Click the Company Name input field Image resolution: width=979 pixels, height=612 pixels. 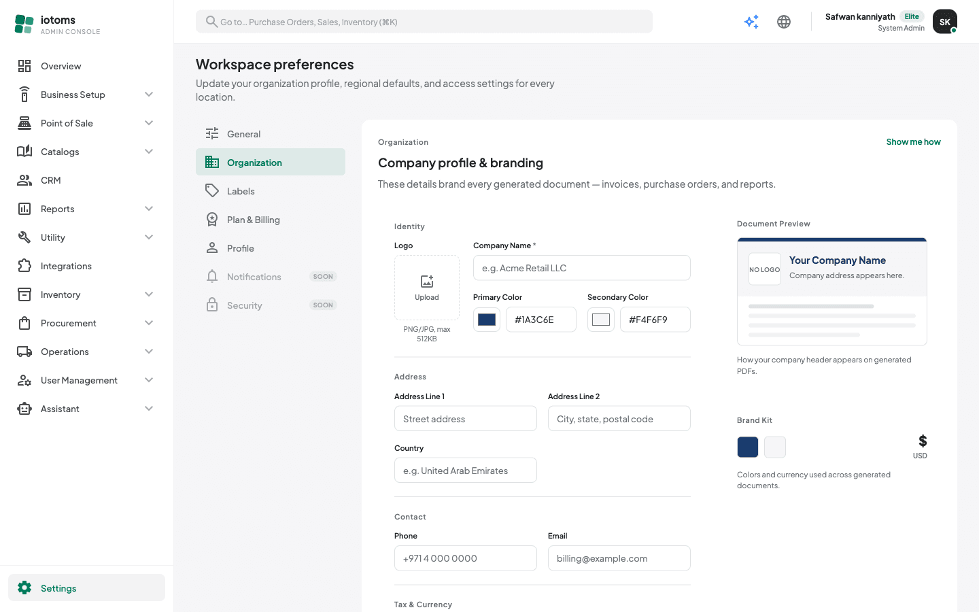point(582,268)
